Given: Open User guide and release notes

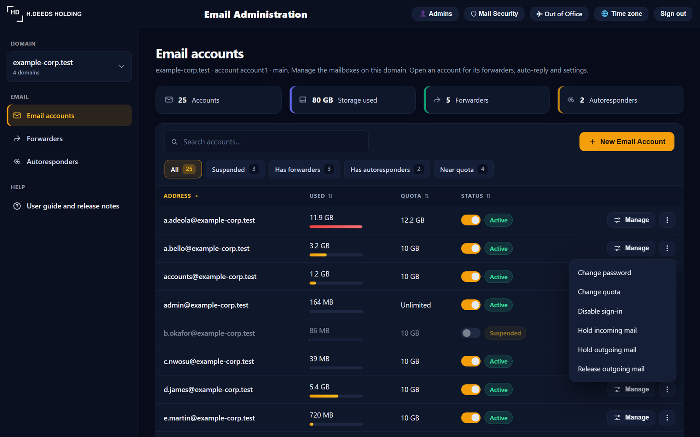Looking at the screenshot, I should (69, 206).
